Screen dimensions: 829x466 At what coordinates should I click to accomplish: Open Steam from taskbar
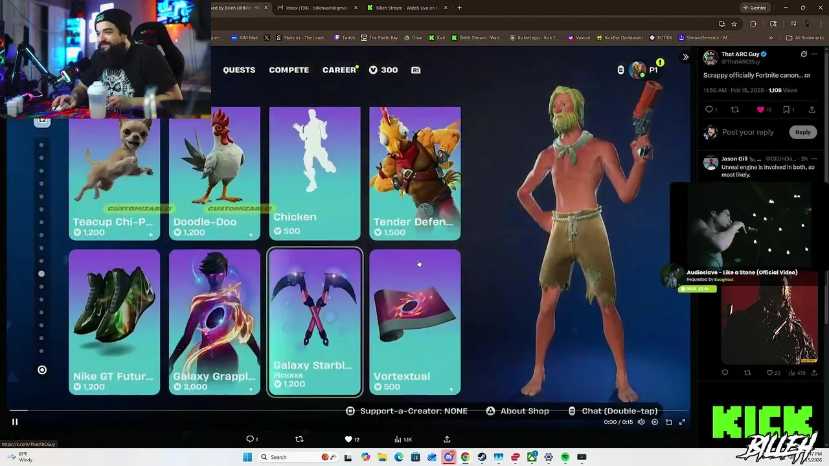482,457
